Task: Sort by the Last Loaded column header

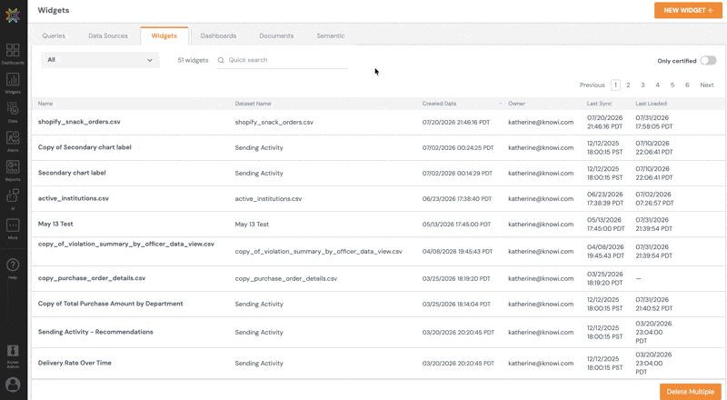Action: point(651,104)
